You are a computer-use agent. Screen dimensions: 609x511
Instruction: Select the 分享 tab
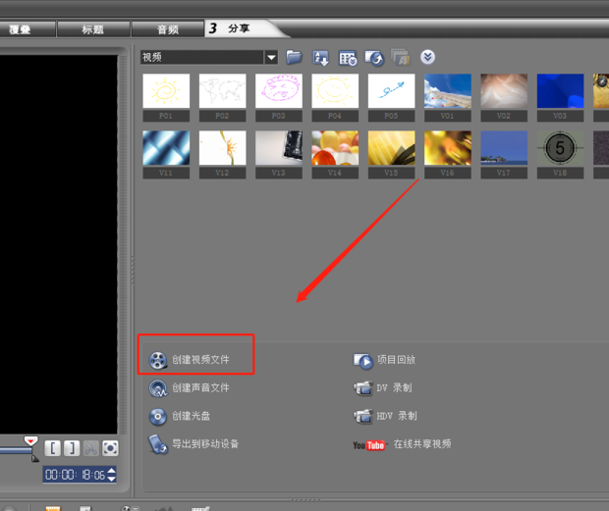click(239, 28)
